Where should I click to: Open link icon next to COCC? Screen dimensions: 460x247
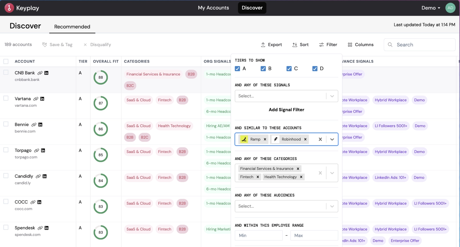[33, 202]
